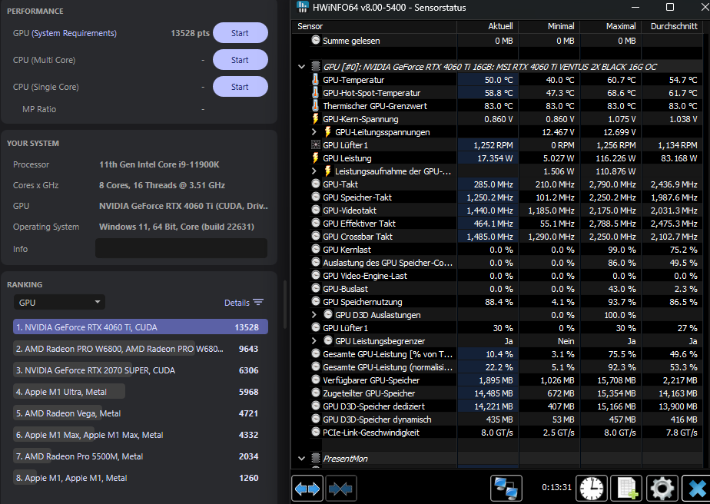Click the GPU-Buslast row icon
The image size is (710, 504).
click(316, 288)
